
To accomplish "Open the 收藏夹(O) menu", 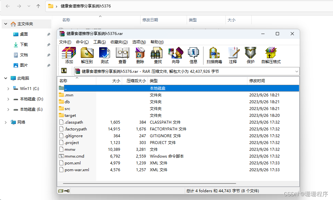I will pyautogui.click(x=119, y=42).
